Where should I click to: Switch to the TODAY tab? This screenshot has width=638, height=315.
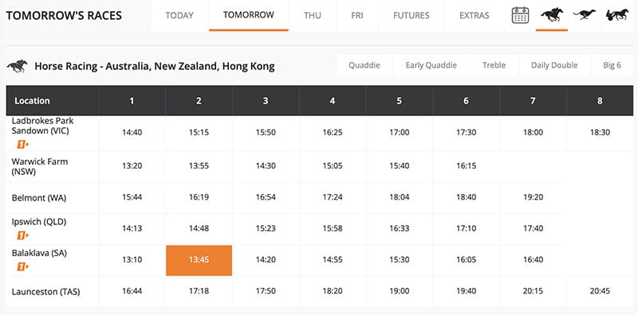(x=179, y=16)
